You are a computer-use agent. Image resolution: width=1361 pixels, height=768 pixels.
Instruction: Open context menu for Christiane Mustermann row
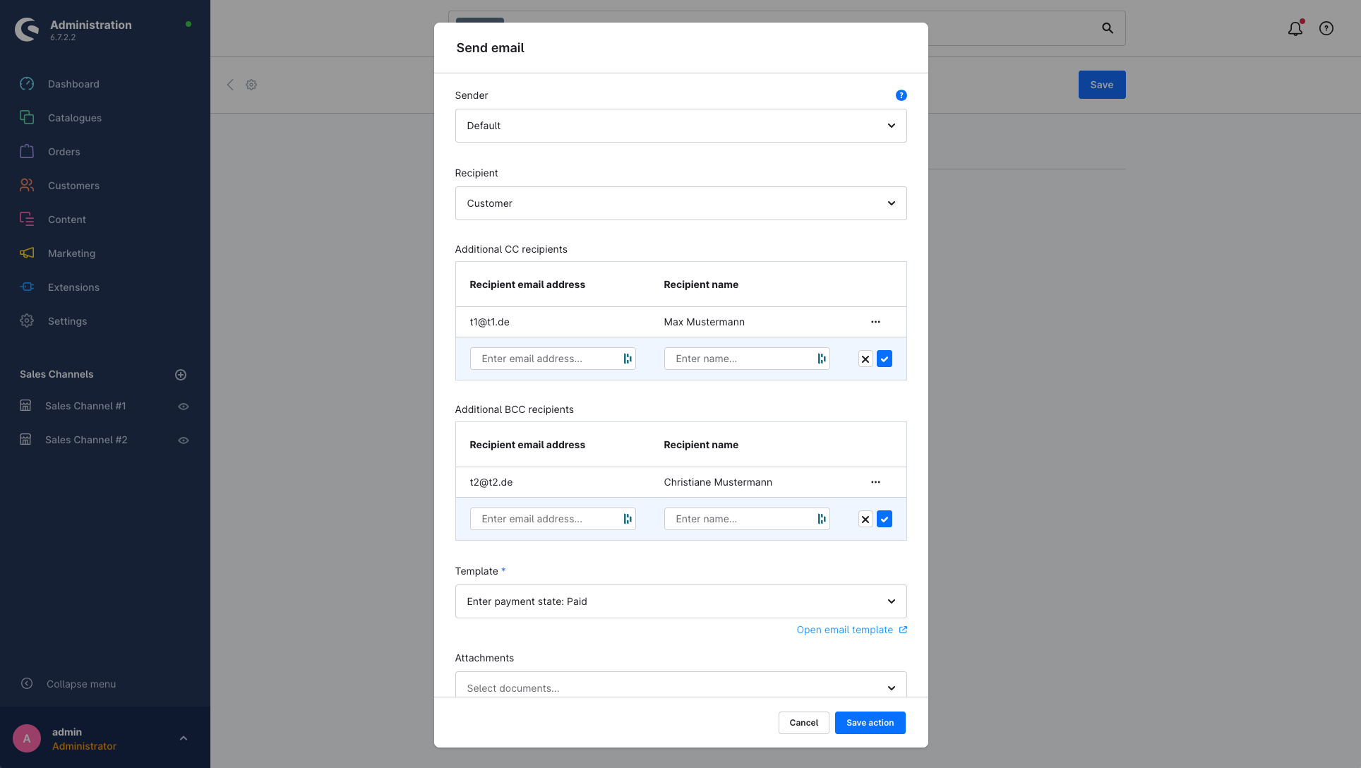pos(875,482)
